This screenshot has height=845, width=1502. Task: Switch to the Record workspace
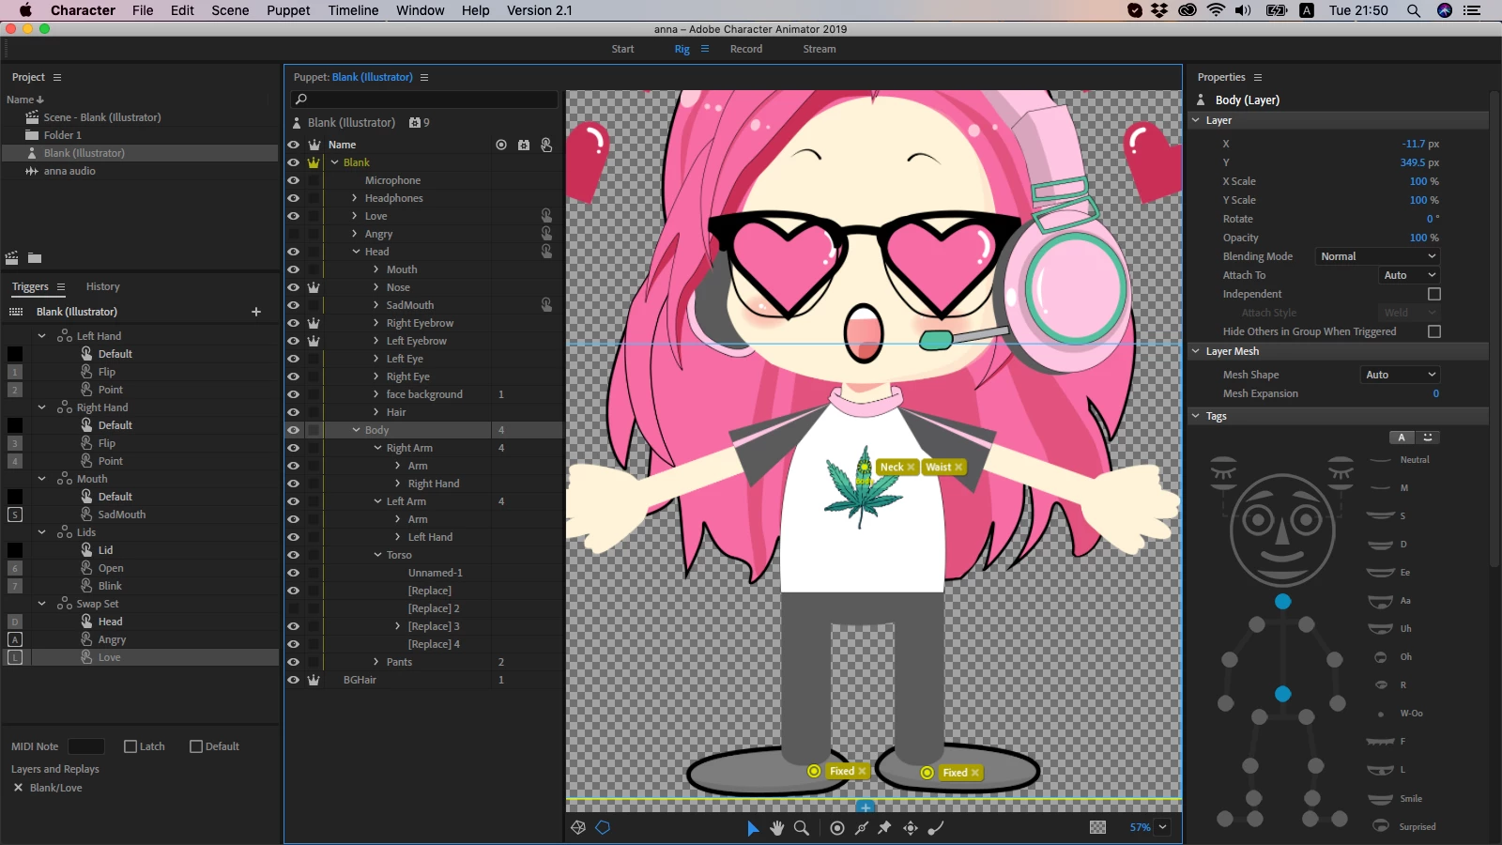coord(746,49)
